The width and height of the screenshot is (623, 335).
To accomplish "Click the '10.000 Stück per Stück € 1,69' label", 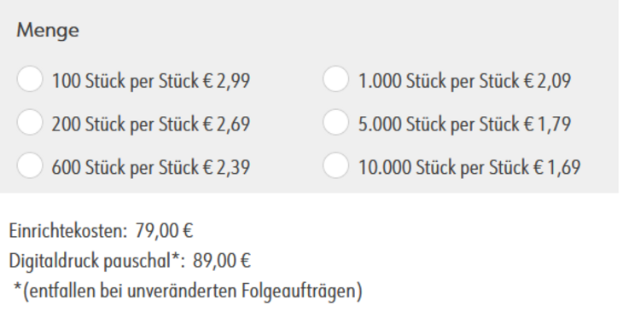I will coord(469,167).
